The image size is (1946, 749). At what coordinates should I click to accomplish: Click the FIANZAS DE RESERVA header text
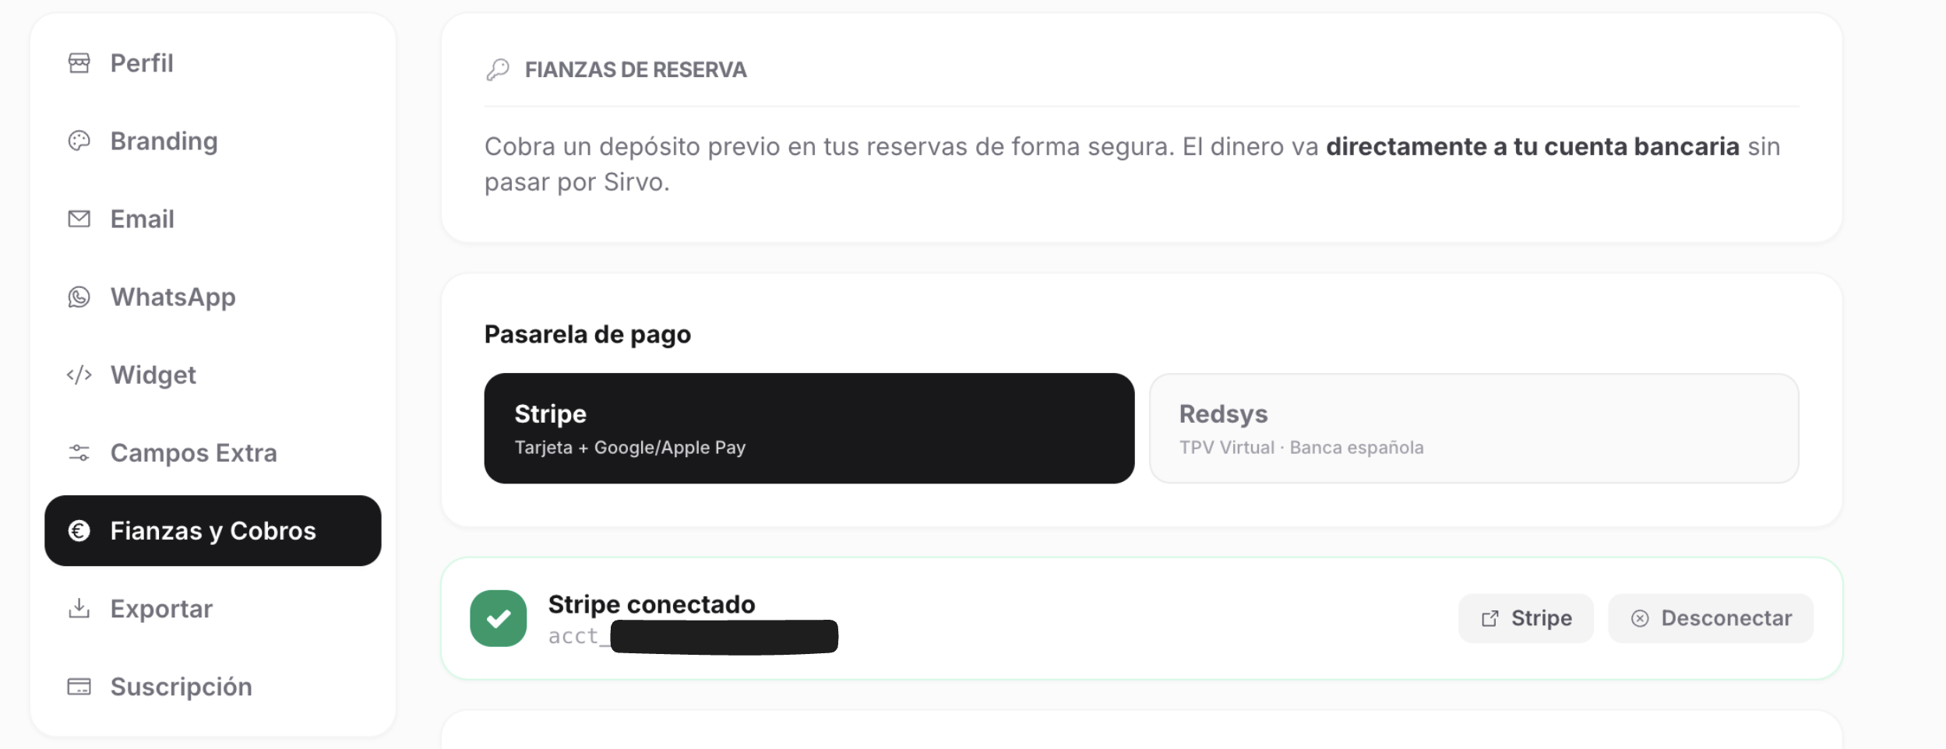pos(636,69)
